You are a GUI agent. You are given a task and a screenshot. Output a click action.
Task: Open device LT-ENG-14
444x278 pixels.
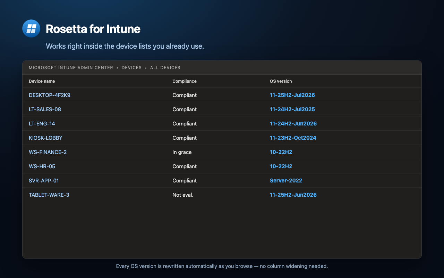click(42, 124)
